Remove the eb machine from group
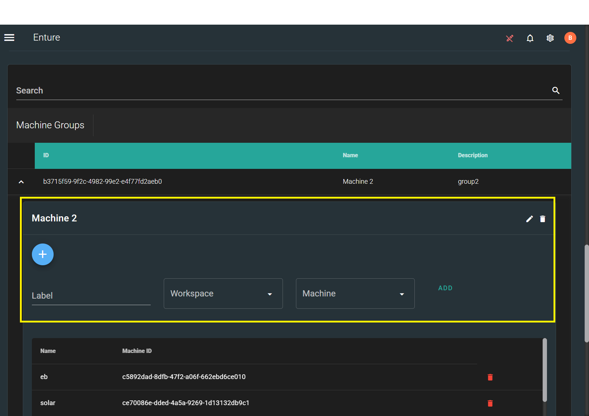Image resolution: width=589 pixels, height=416 pixels. click(x=490, y=377)
